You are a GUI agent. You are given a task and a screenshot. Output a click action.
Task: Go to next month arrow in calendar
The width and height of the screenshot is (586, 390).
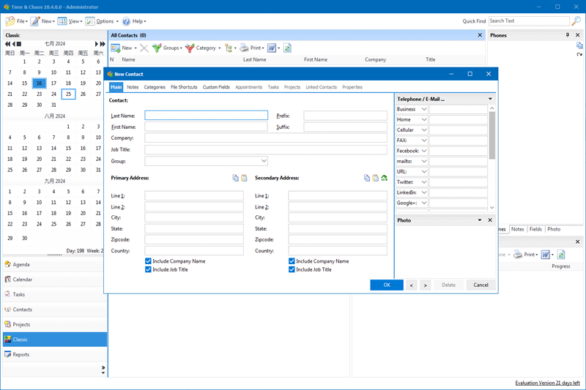coord(97,44)
